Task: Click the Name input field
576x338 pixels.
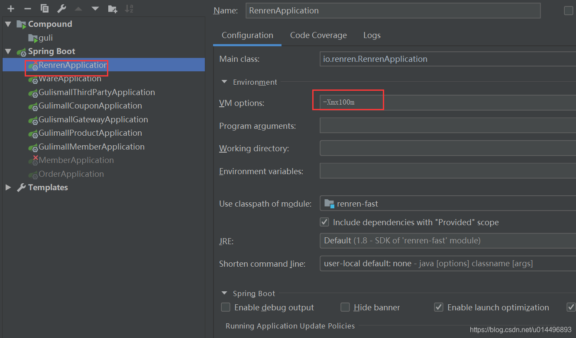Action: point(393,11)
